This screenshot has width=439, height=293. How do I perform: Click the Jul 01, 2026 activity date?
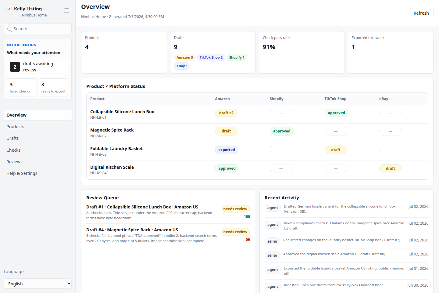click(x=418, y=269)
